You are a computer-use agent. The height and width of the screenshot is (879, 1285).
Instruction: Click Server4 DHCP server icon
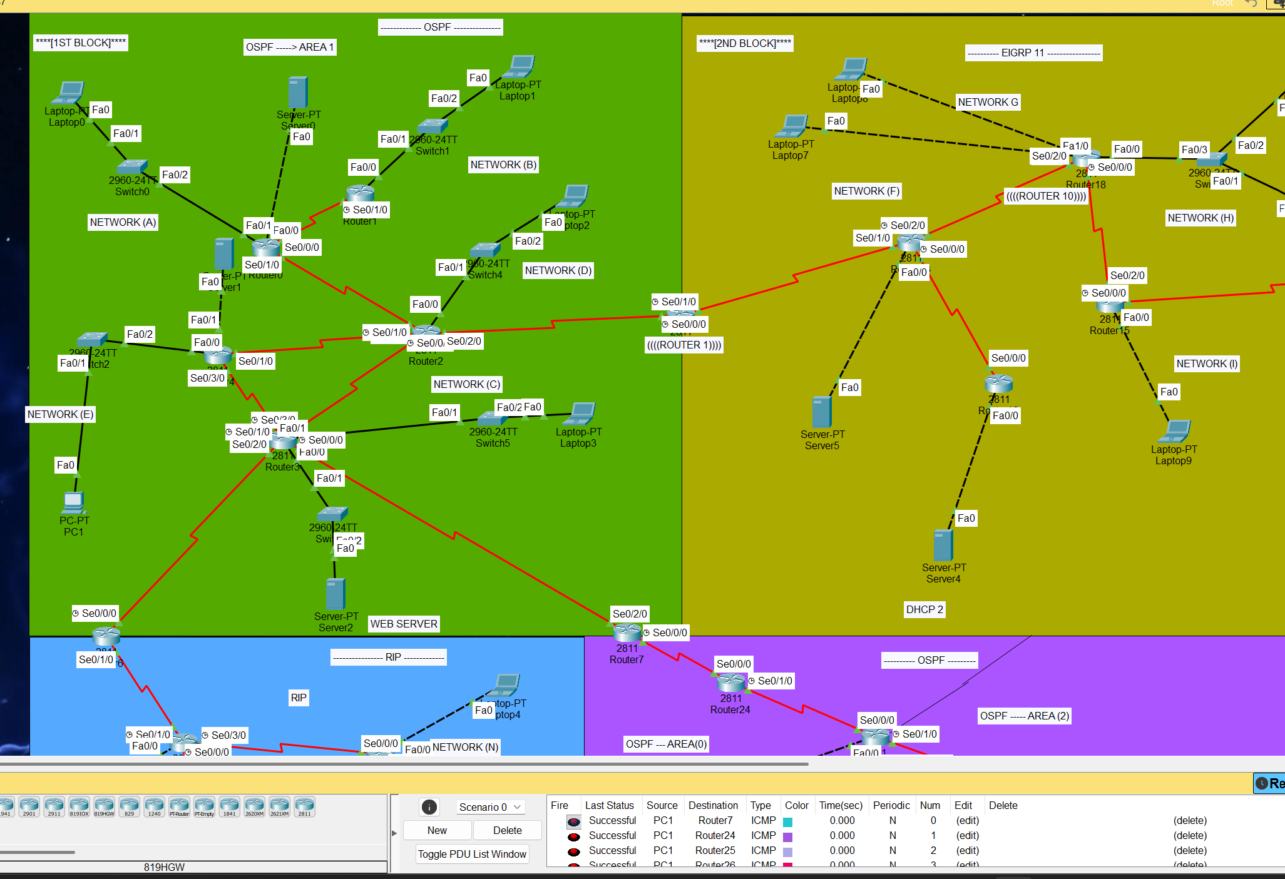(x=943, y=546)
